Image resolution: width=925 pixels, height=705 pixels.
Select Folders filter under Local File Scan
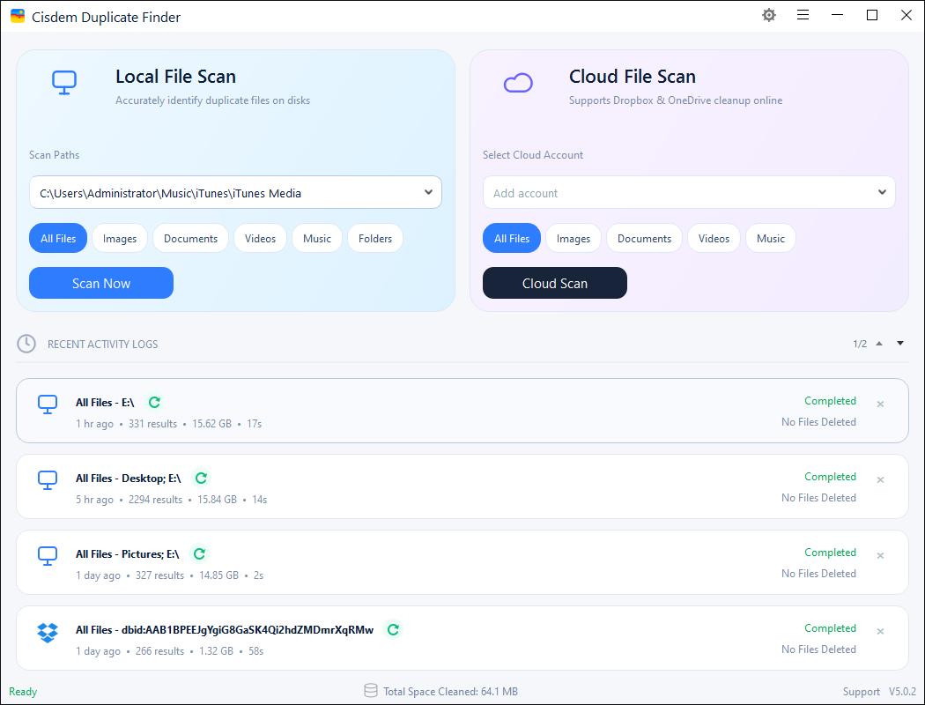pos(375,238)
